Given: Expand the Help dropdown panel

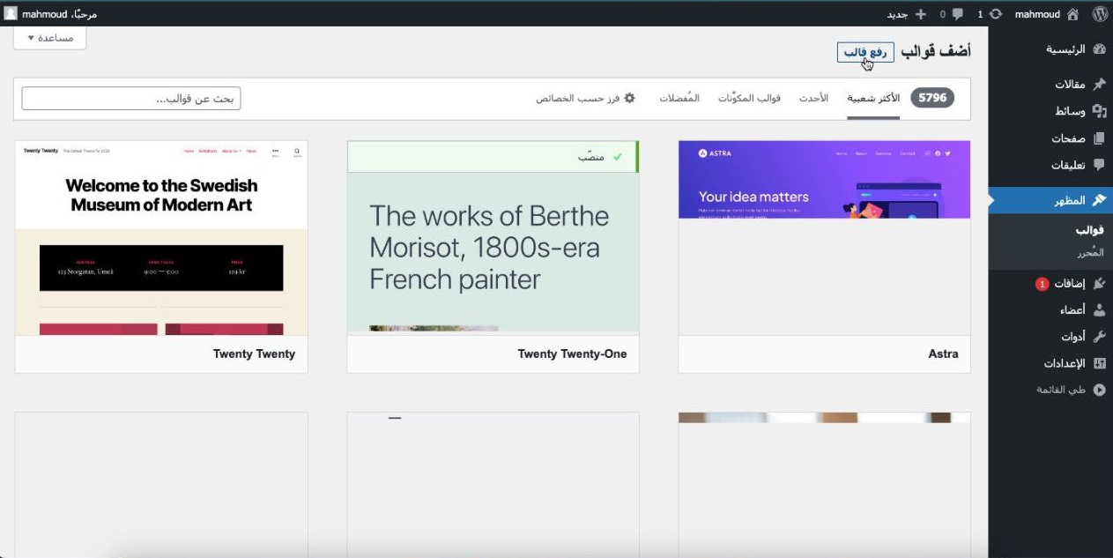Looking at the screenshot, I should pos(50,38).
